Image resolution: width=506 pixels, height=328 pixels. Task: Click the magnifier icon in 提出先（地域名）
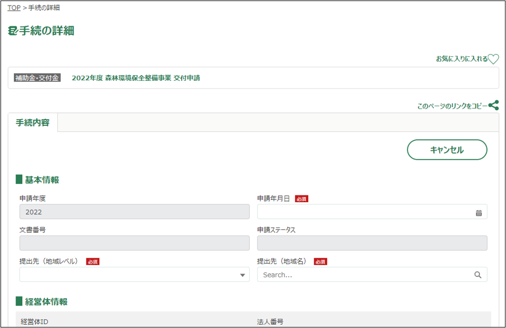click(478, 275)
